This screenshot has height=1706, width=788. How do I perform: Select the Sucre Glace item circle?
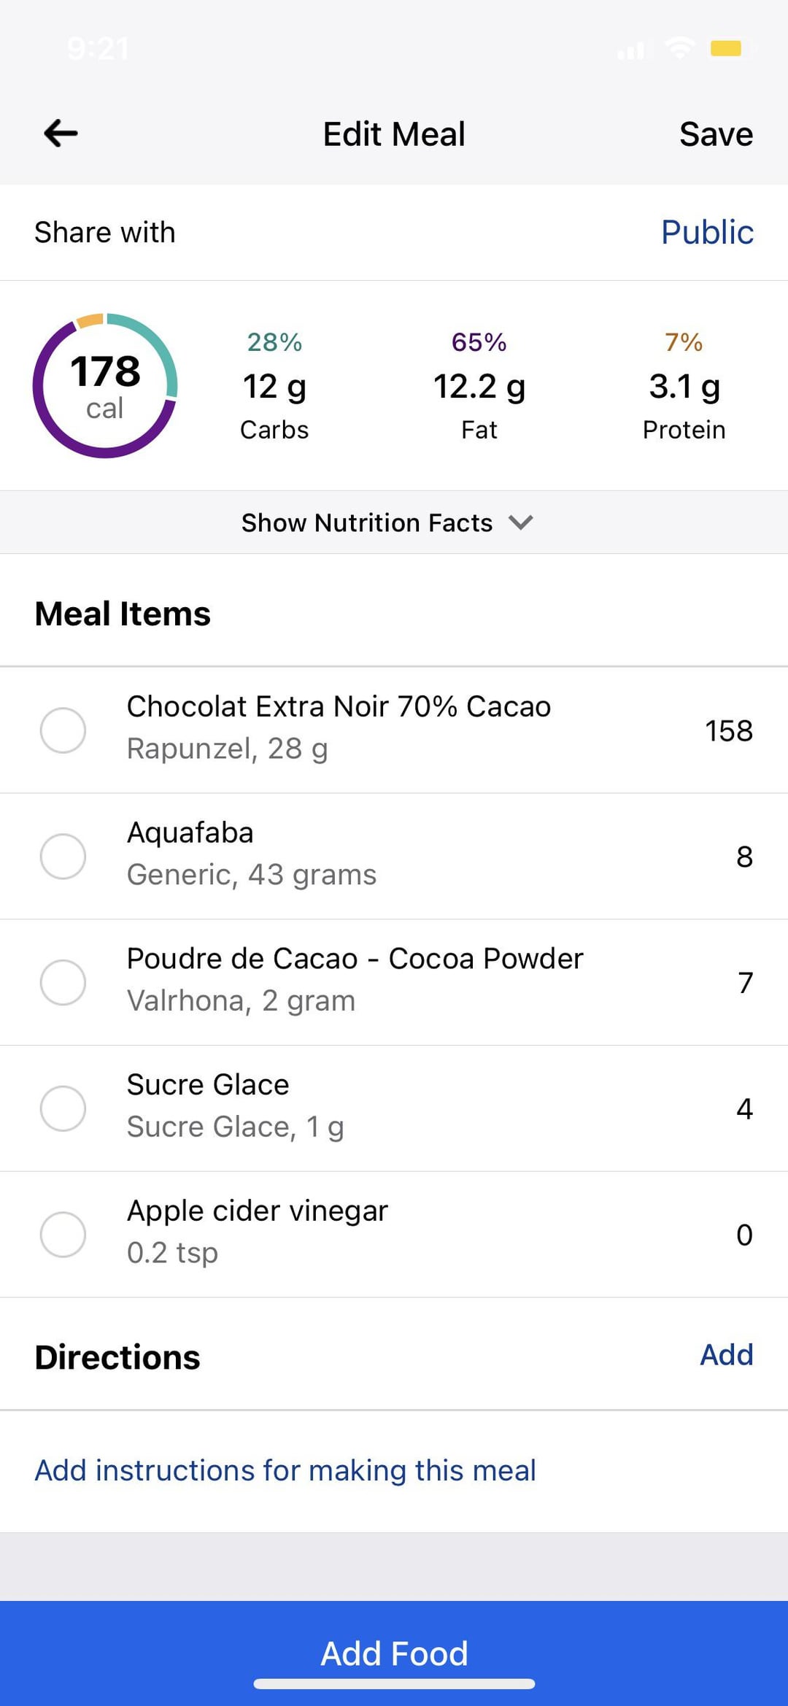[x=63, y=1108]
